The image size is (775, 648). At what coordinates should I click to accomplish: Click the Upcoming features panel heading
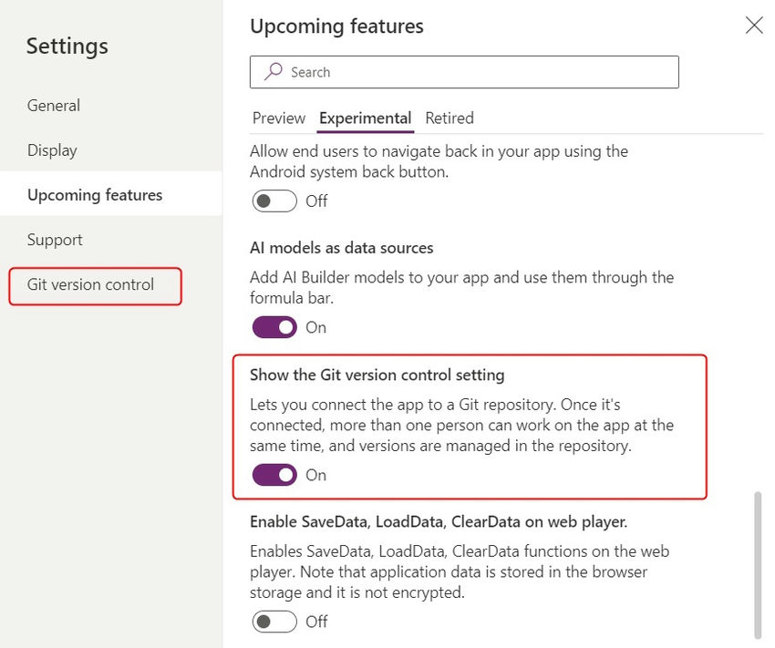pyautogui.click(x=336, y=26)
